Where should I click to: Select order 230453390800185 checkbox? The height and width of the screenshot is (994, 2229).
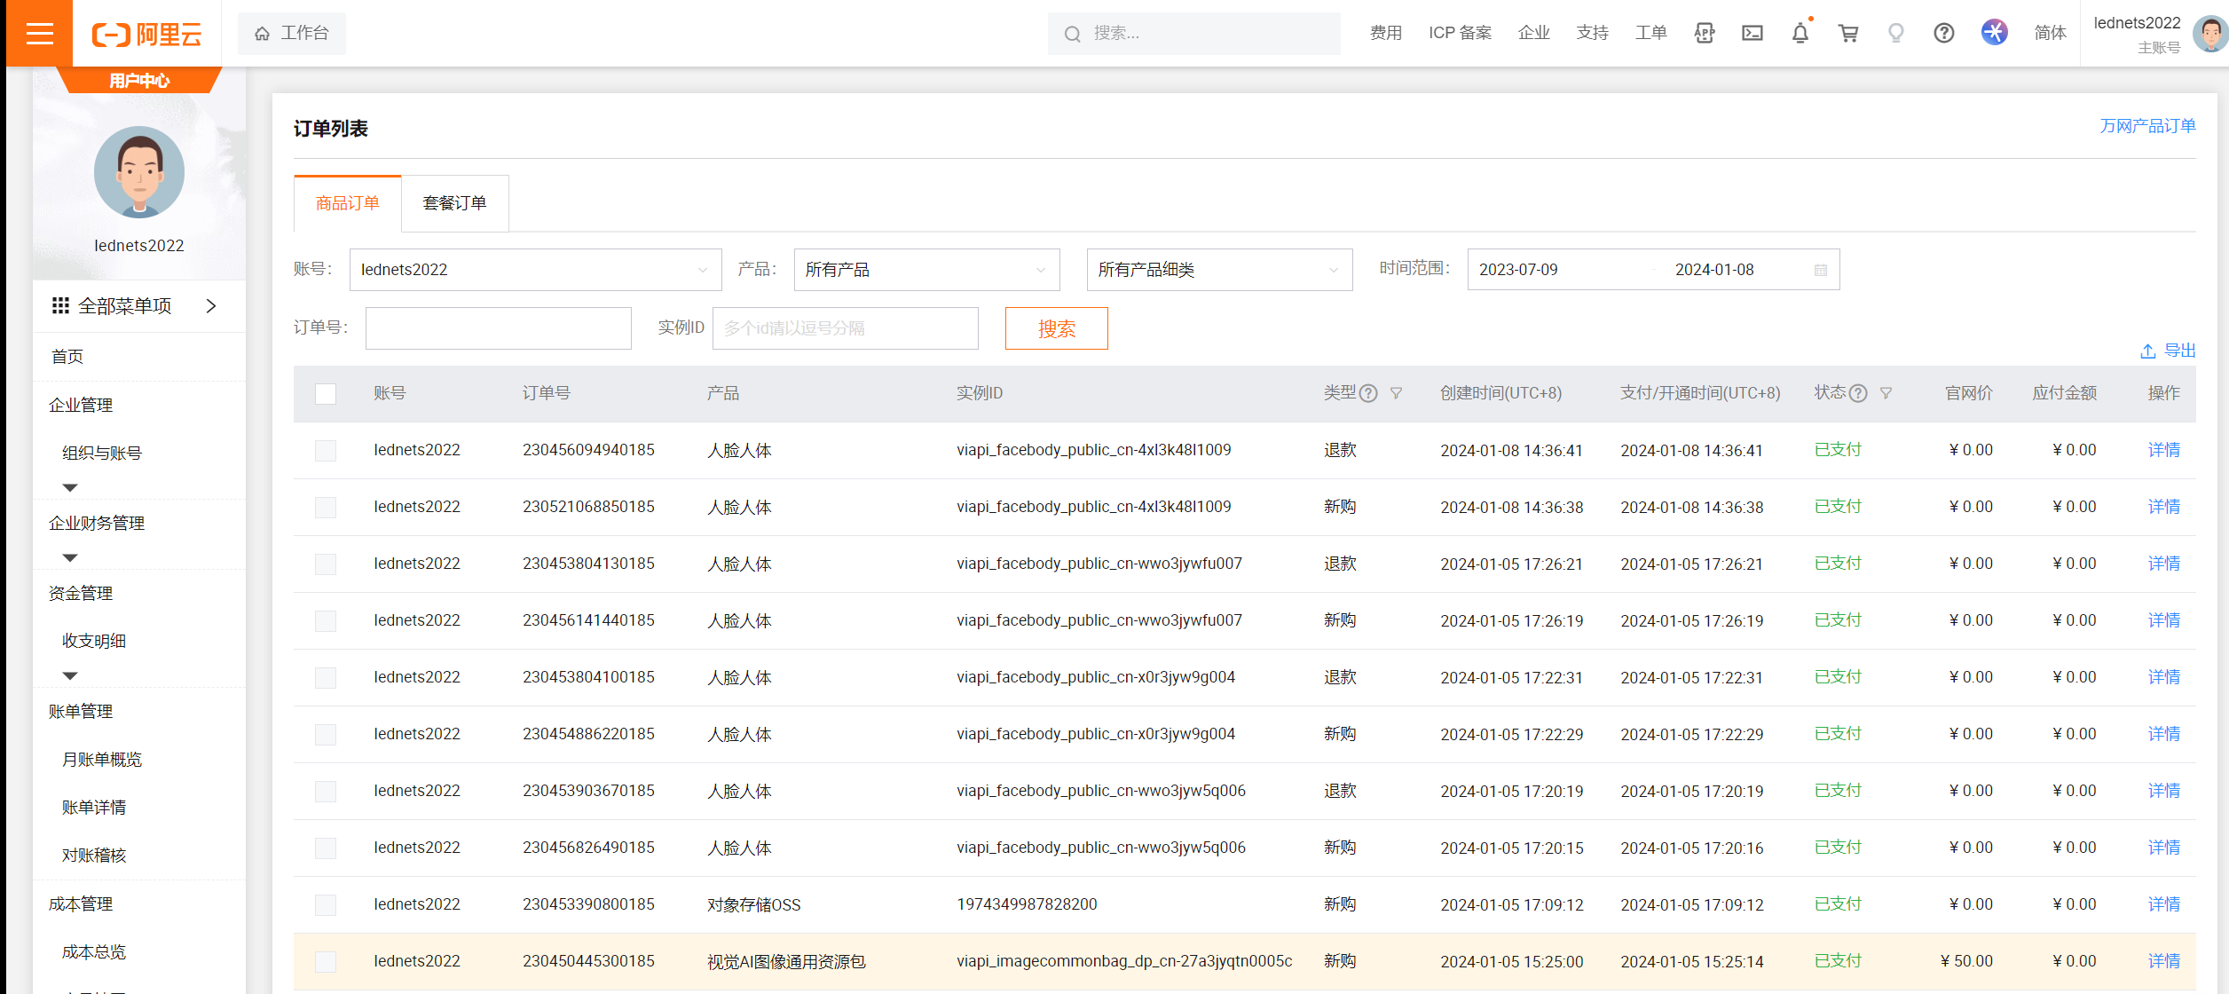326,905
